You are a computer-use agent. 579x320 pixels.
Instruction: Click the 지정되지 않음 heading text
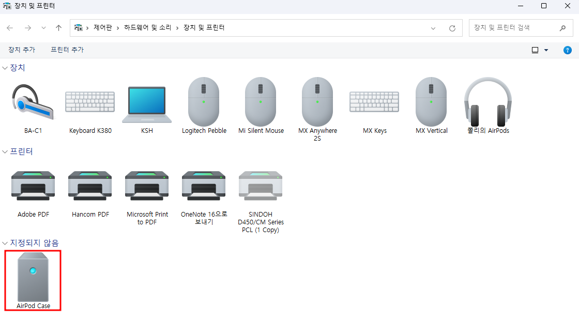coord(34,243)
